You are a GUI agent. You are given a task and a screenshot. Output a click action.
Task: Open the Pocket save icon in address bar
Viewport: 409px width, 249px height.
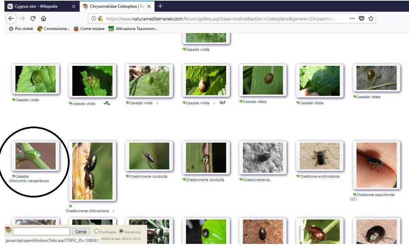(362, 19)
